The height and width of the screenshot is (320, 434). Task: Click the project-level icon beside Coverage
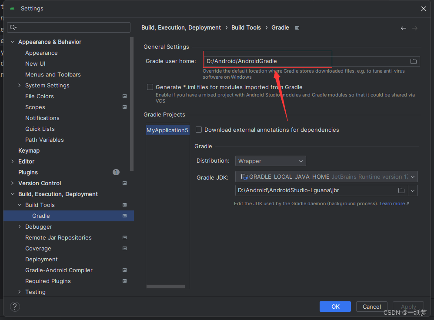[124, 248]
